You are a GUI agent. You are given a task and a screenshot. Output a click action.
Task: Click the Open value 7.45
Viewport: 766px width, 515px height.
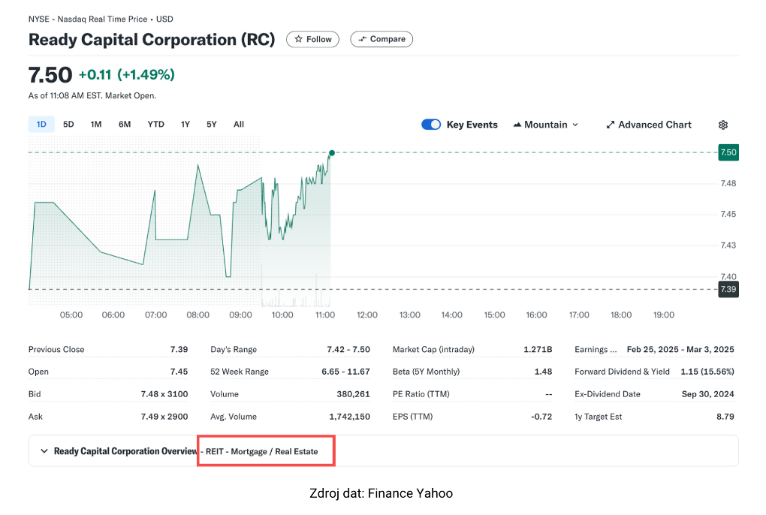[x=179, y=372]
